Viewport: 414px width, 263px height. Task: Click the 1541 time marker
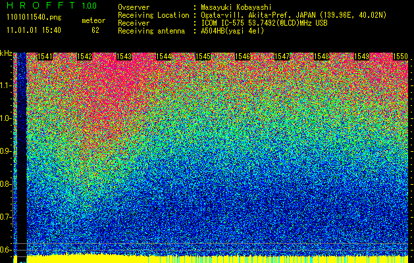[45, 57]
